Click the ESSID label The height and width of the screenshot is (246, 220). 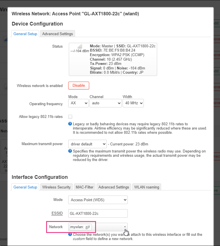tap(57, 213)
